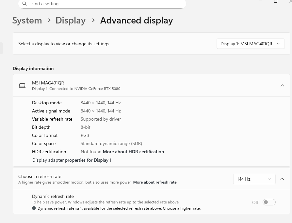Screen dimensions: 292x223
Task: Maximize the Settings window
Action: pos(276,1)
